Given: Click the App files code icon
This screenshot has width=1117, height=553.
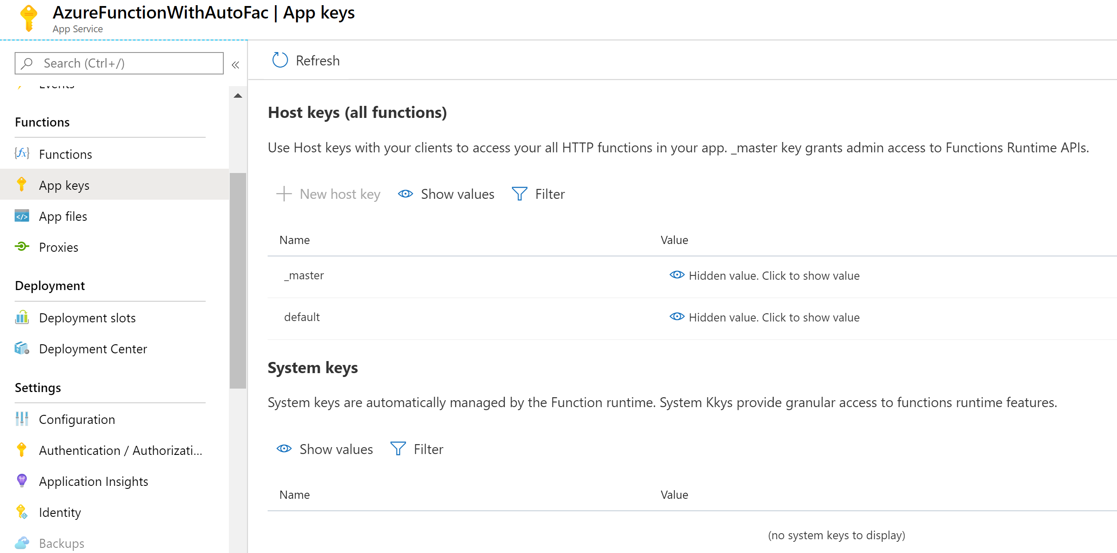Looking at the screenshot, I should click(22, 216).
